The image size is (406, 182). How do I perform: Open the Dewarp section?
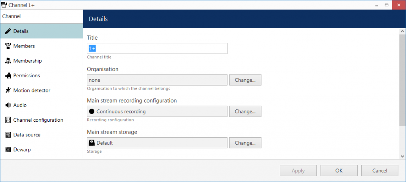click(42, 149)
